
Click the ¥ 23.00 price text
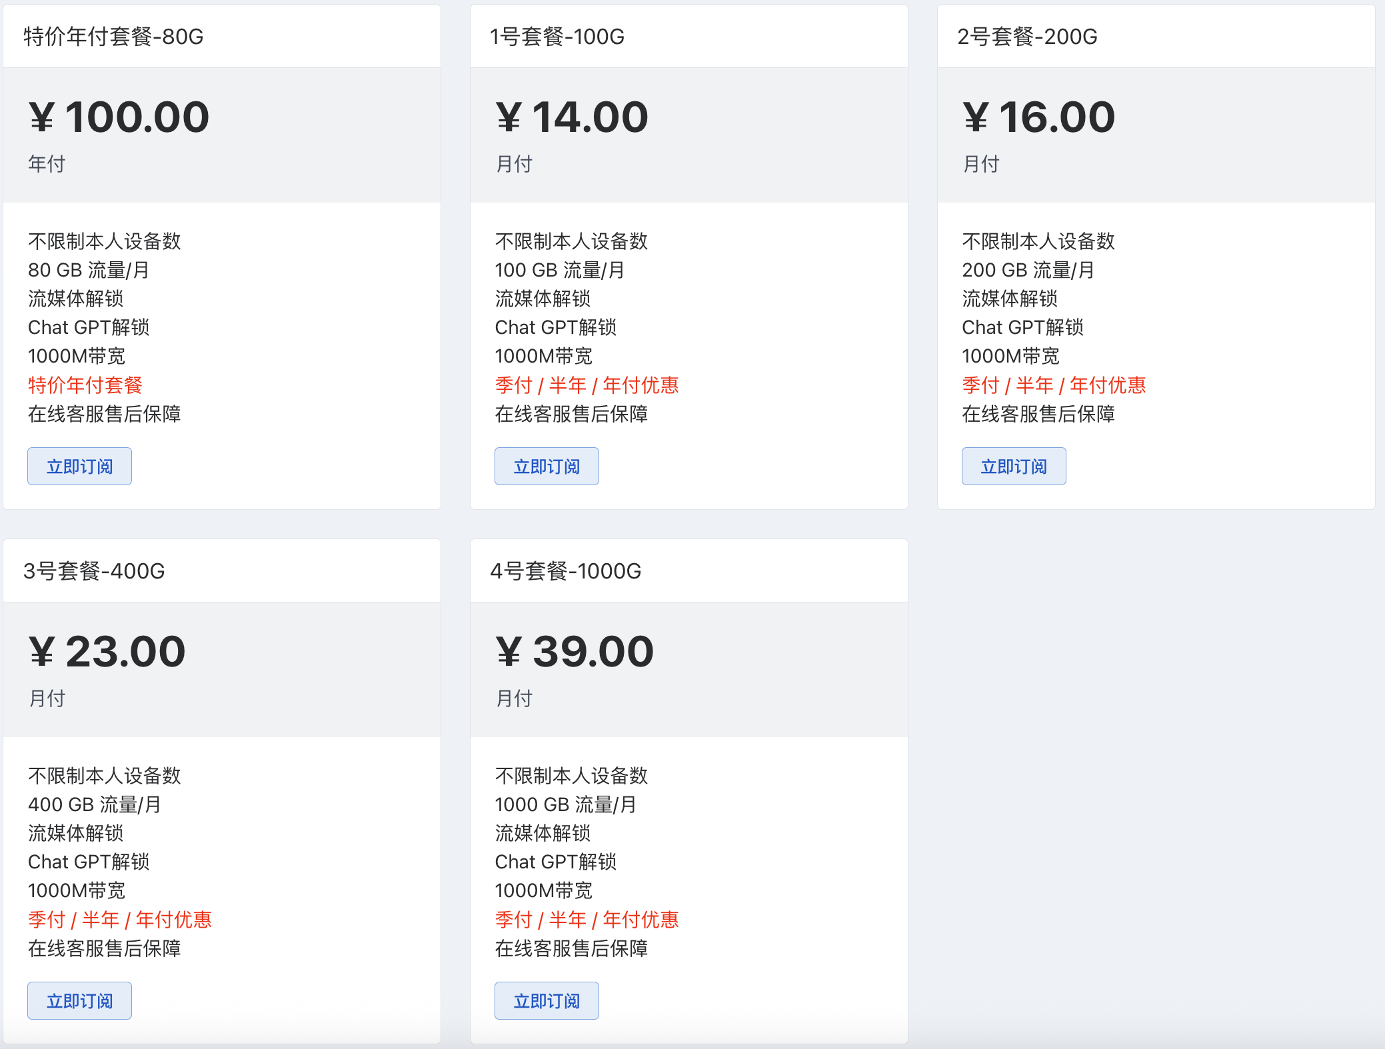pyautogui.click(x=107, y=652)
